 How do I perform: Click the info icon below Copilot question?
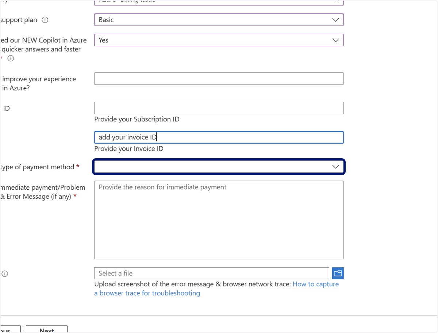tap(11, 58)
